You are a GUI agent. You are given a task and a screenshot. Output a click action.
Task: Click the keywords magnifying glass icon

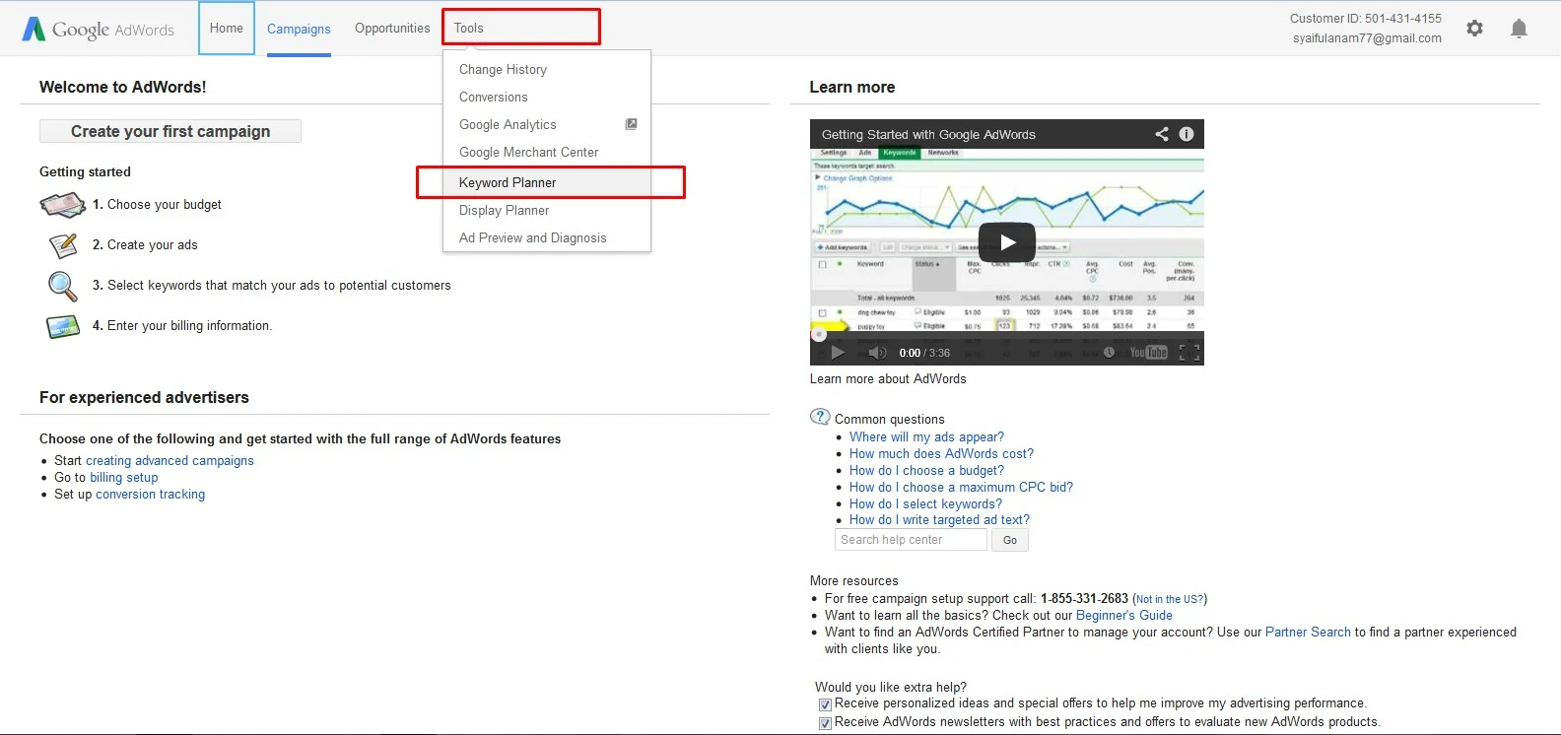[62, 286]
